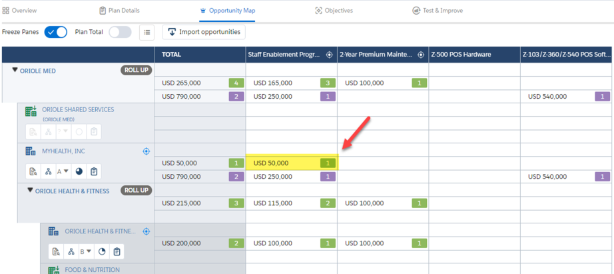Open the ? rating dropdown for Oriole Shared Services
Image resolution: width=614 pixels, height=274 pixels.
pyautogui.click(x=63, y=132)
